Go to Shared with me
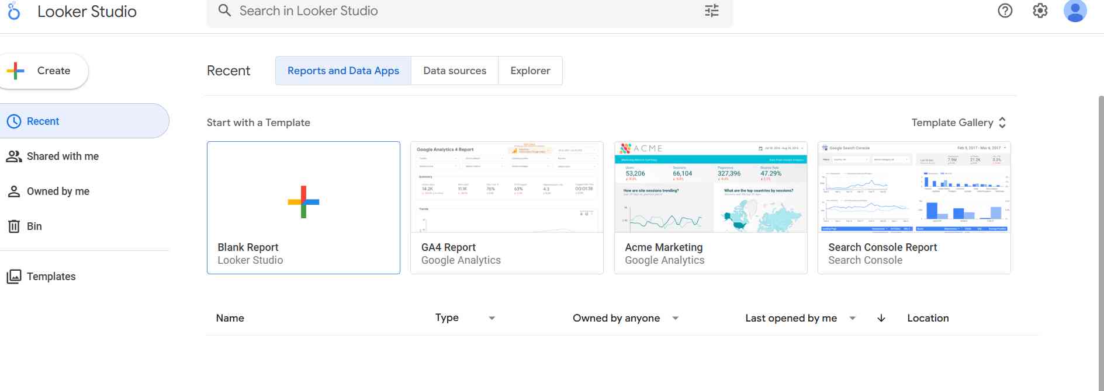1104x391 pixels. coord(63,156)
